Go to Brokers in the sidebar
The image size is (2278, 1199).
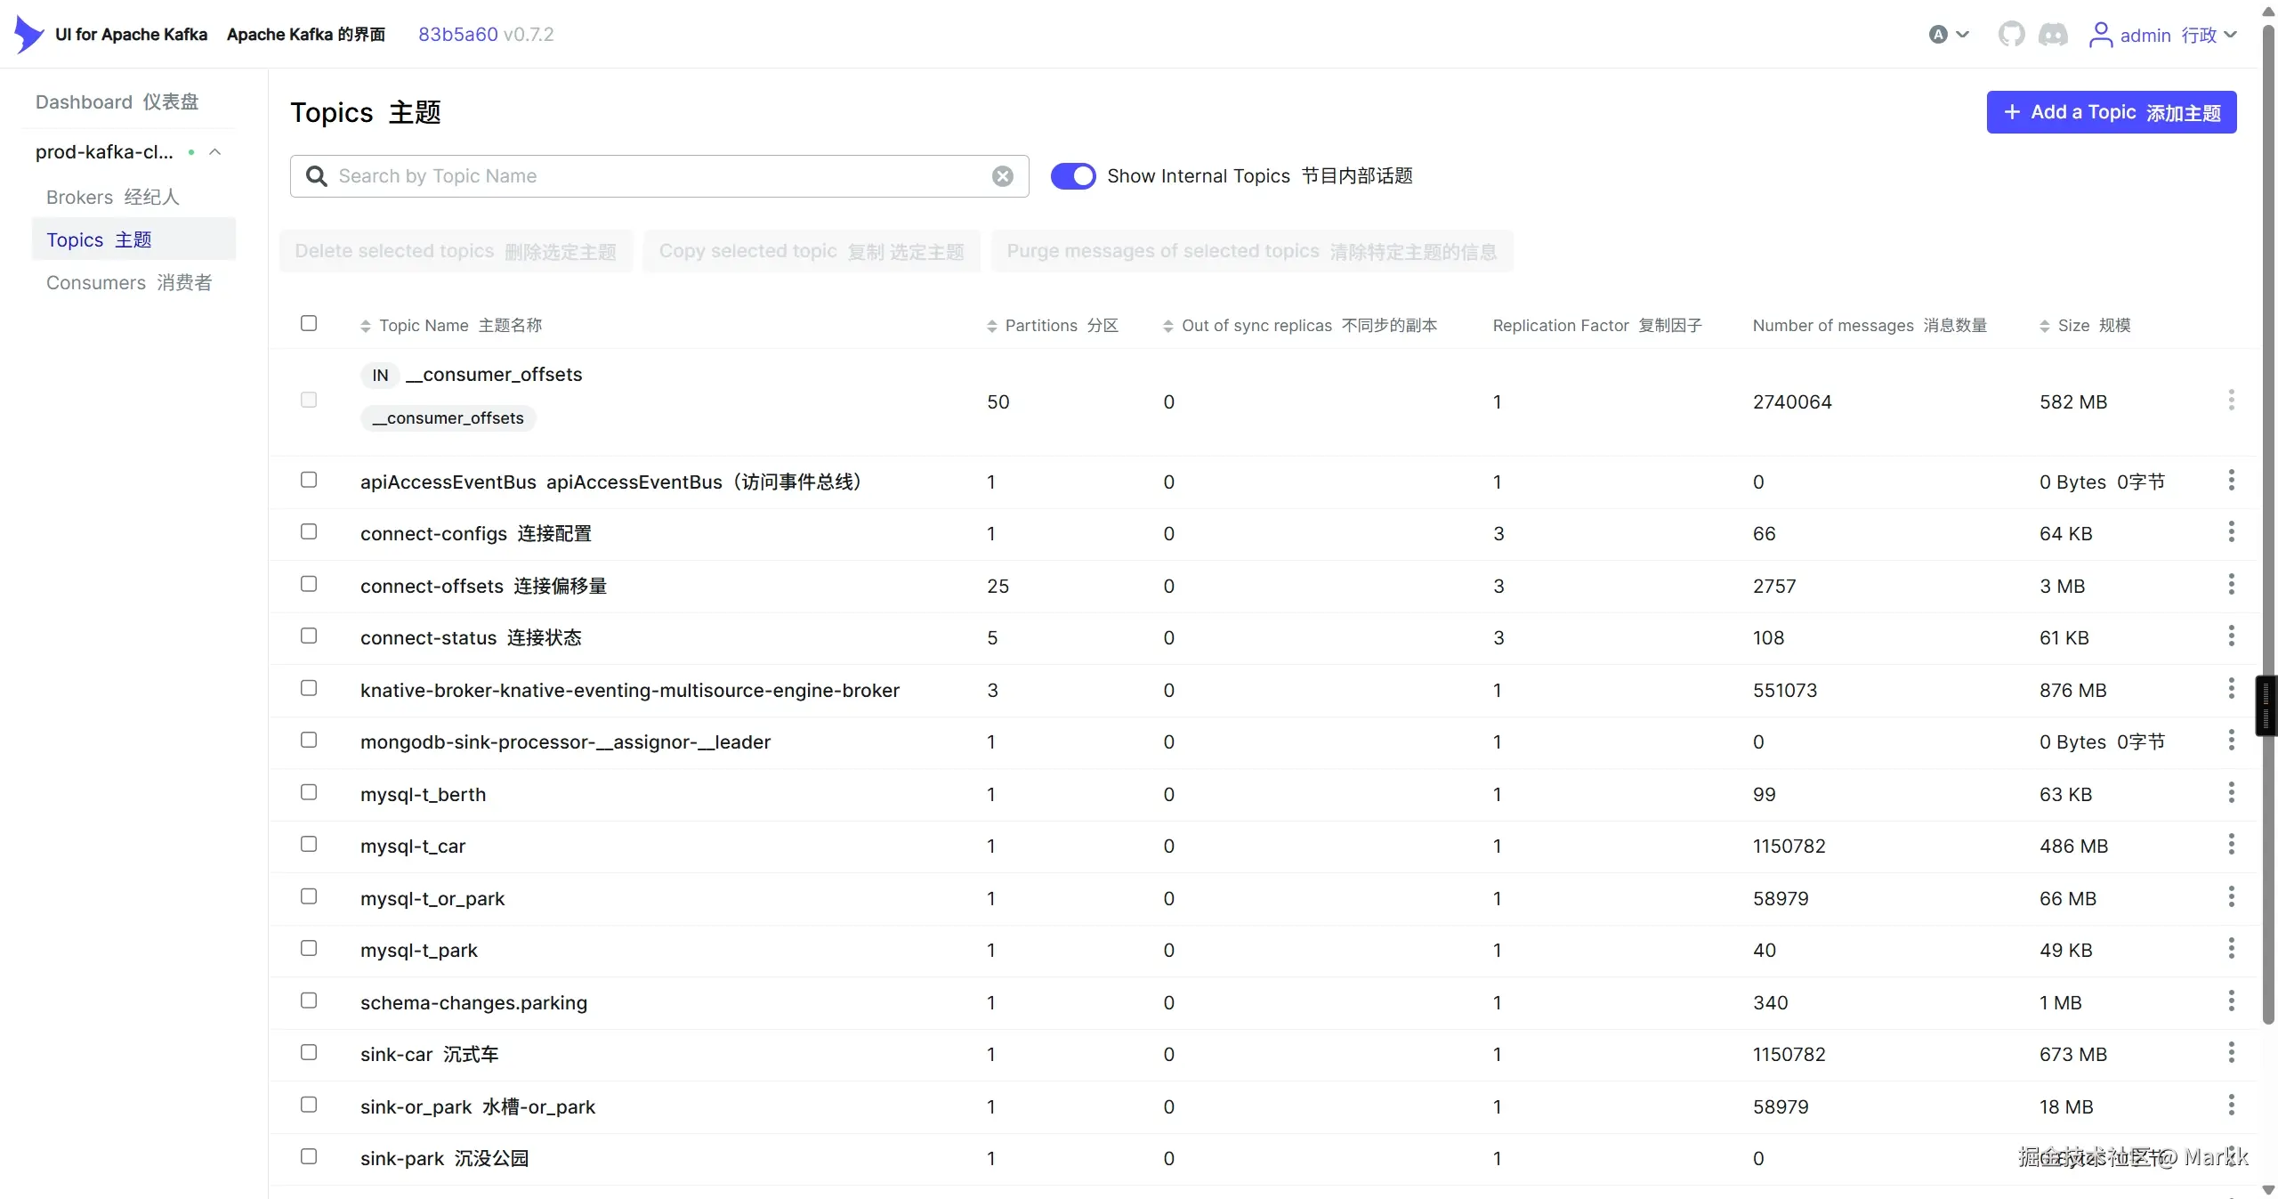point(113,197)
